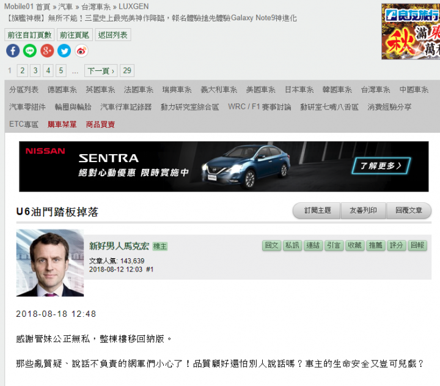Click 了解更多 on Nissan banner
The width and height of the screenshot is (440, 386).
pos(381,166)
